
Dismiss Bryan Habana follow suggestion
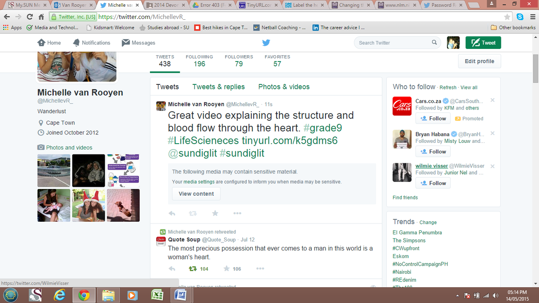pyautogui.click(x=493, y=133)
